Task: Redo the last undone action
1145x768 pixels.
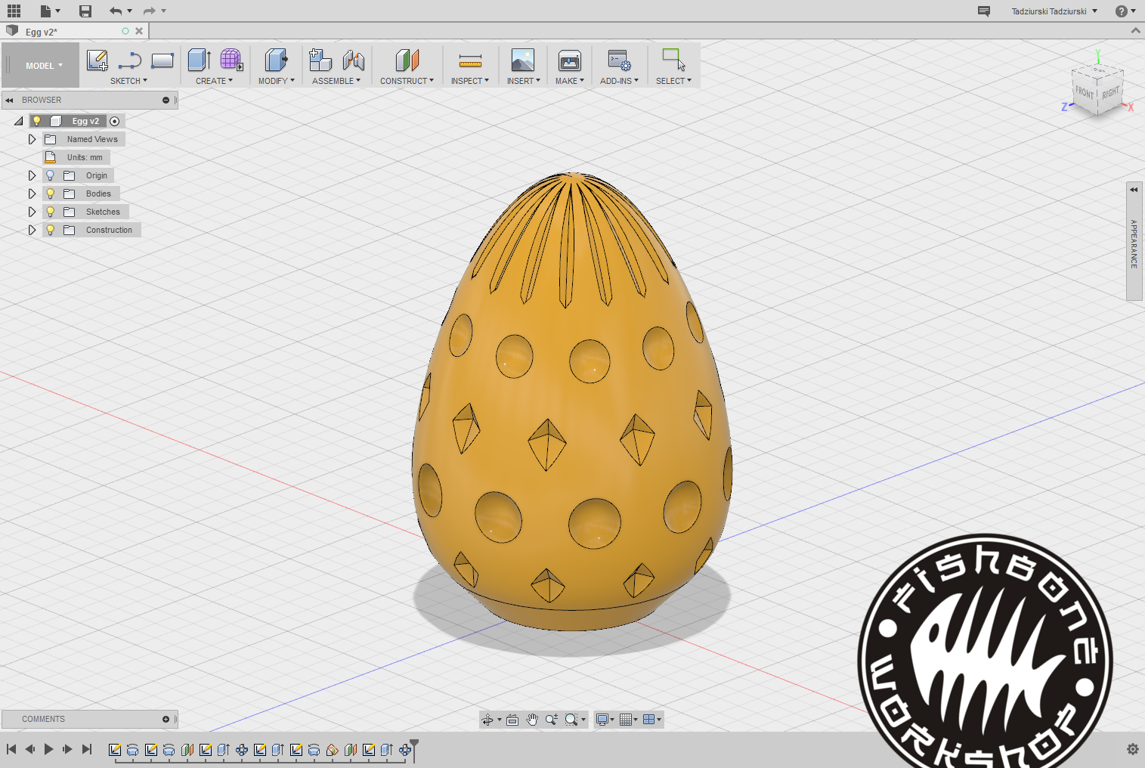Action: coord(150,11)
